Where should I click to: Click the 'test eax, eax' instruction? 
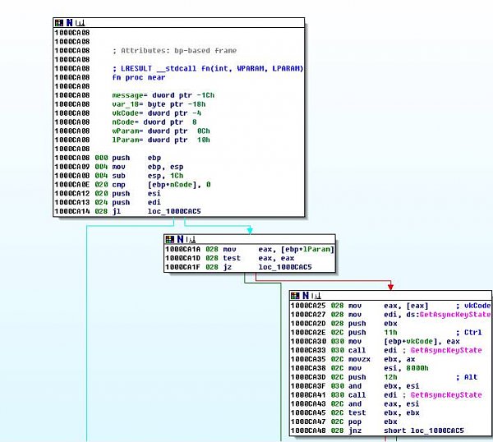(259, 259)
